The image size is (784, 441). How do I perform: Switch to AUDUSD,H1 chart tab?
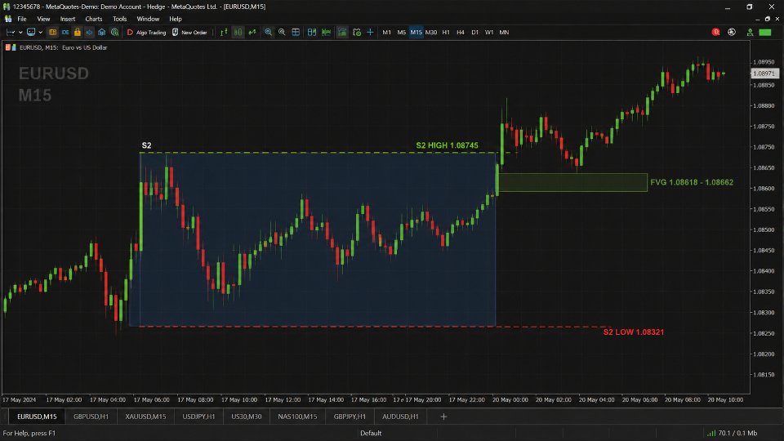[x=400, y=416]
